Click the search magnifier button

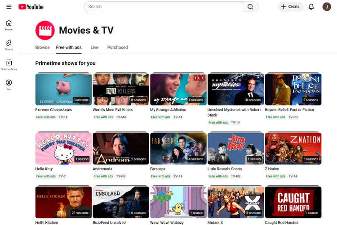pos(250,7)
